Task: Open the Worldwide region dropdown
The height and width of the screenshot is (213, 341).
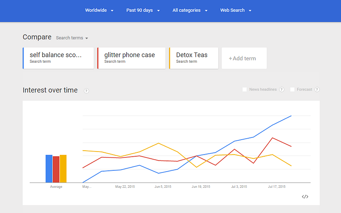Action: [x=99, y=11]
